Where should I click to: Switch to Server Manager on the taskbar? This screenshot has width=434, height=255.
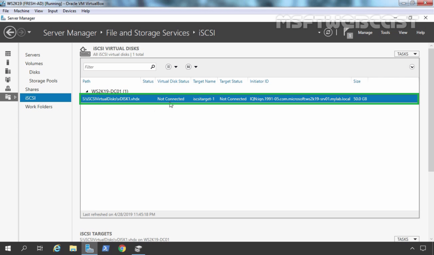(89, 248)
